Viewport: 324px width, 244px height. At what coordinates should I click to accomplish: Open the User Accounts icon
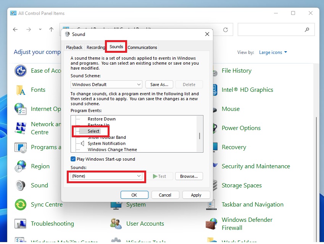116,224
